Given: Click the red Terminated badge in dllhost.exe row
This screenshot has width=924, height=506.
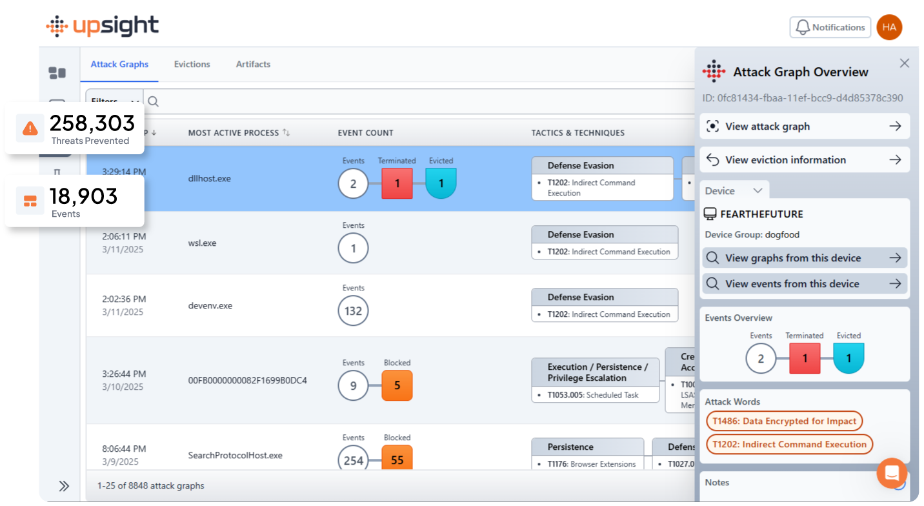Looking at the screenshot, I should coord(397,183).
